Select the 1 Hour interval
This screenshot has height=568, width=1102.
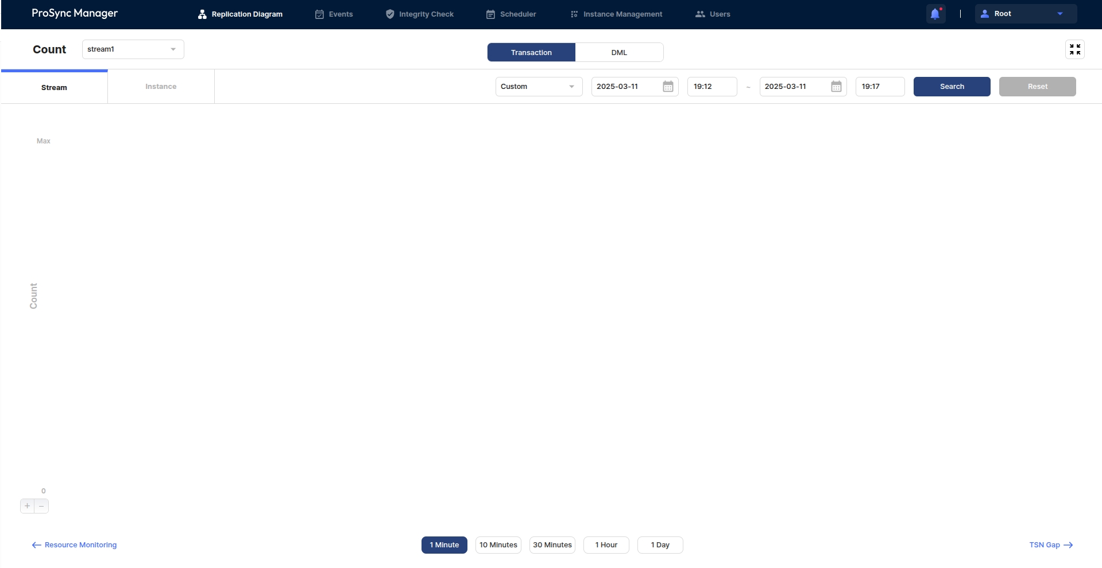[606, 545]
